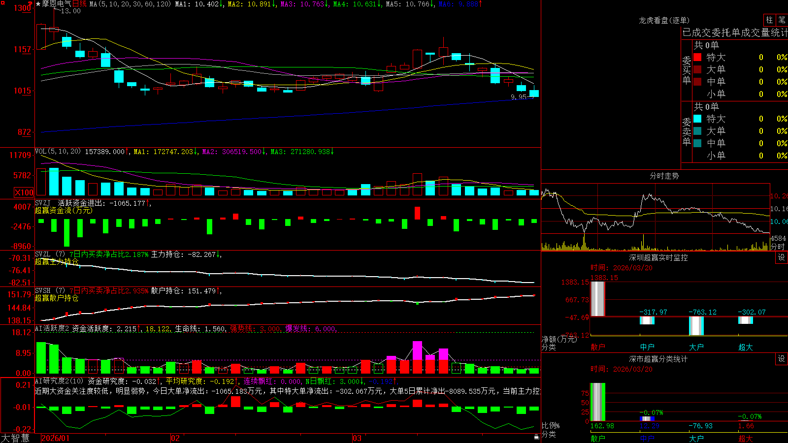Screen dimensions: 788x443
Task: Click the 日线 period label
Action: pos(79,4)
